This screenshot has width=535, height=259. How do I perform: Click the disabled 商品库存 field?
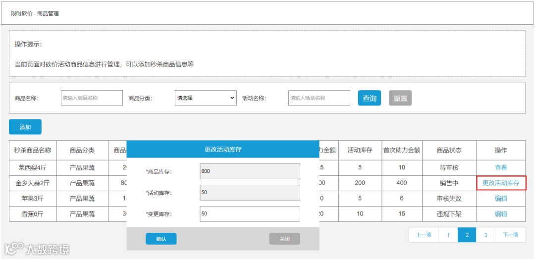(250, 171)
